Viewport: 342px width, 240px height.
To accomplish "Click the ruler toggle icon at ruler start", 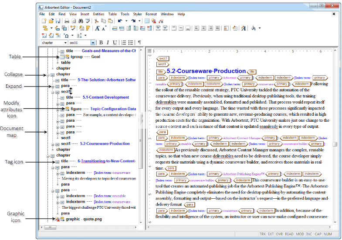I will point(149,51).
